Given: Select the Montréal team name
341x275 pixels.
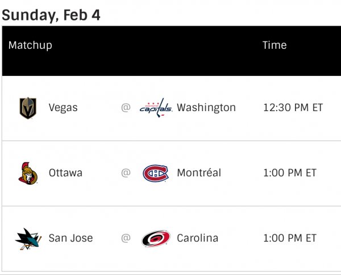Looking at the screenshot, I should click(x=199, y=173).
